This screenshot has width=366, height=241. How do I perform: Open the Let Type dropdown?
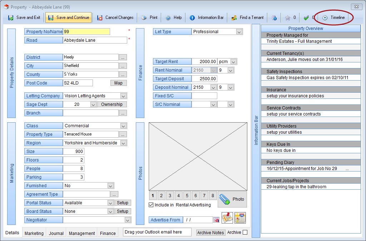(239, 32)
